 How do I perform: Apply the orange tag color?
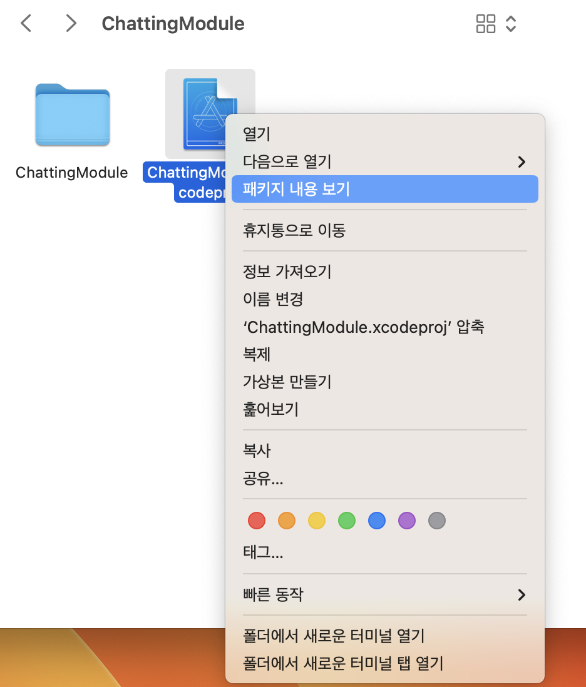(287, 521)
